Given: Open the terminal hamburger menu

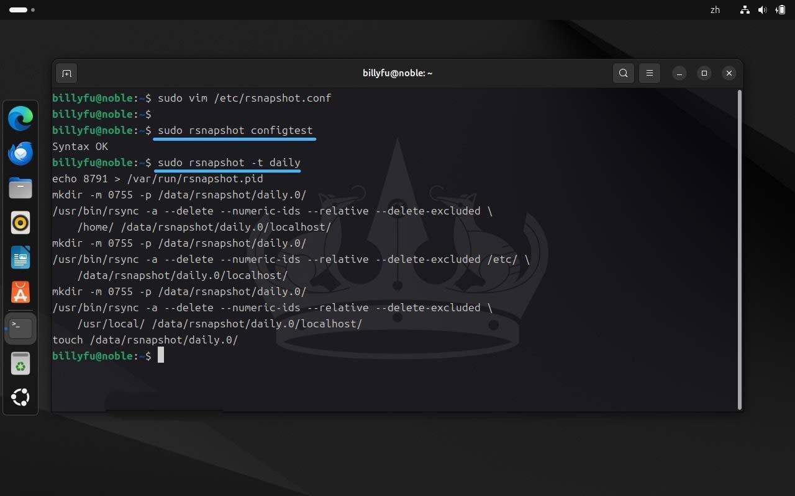Looking at the screenshot, I should point(650,73).
